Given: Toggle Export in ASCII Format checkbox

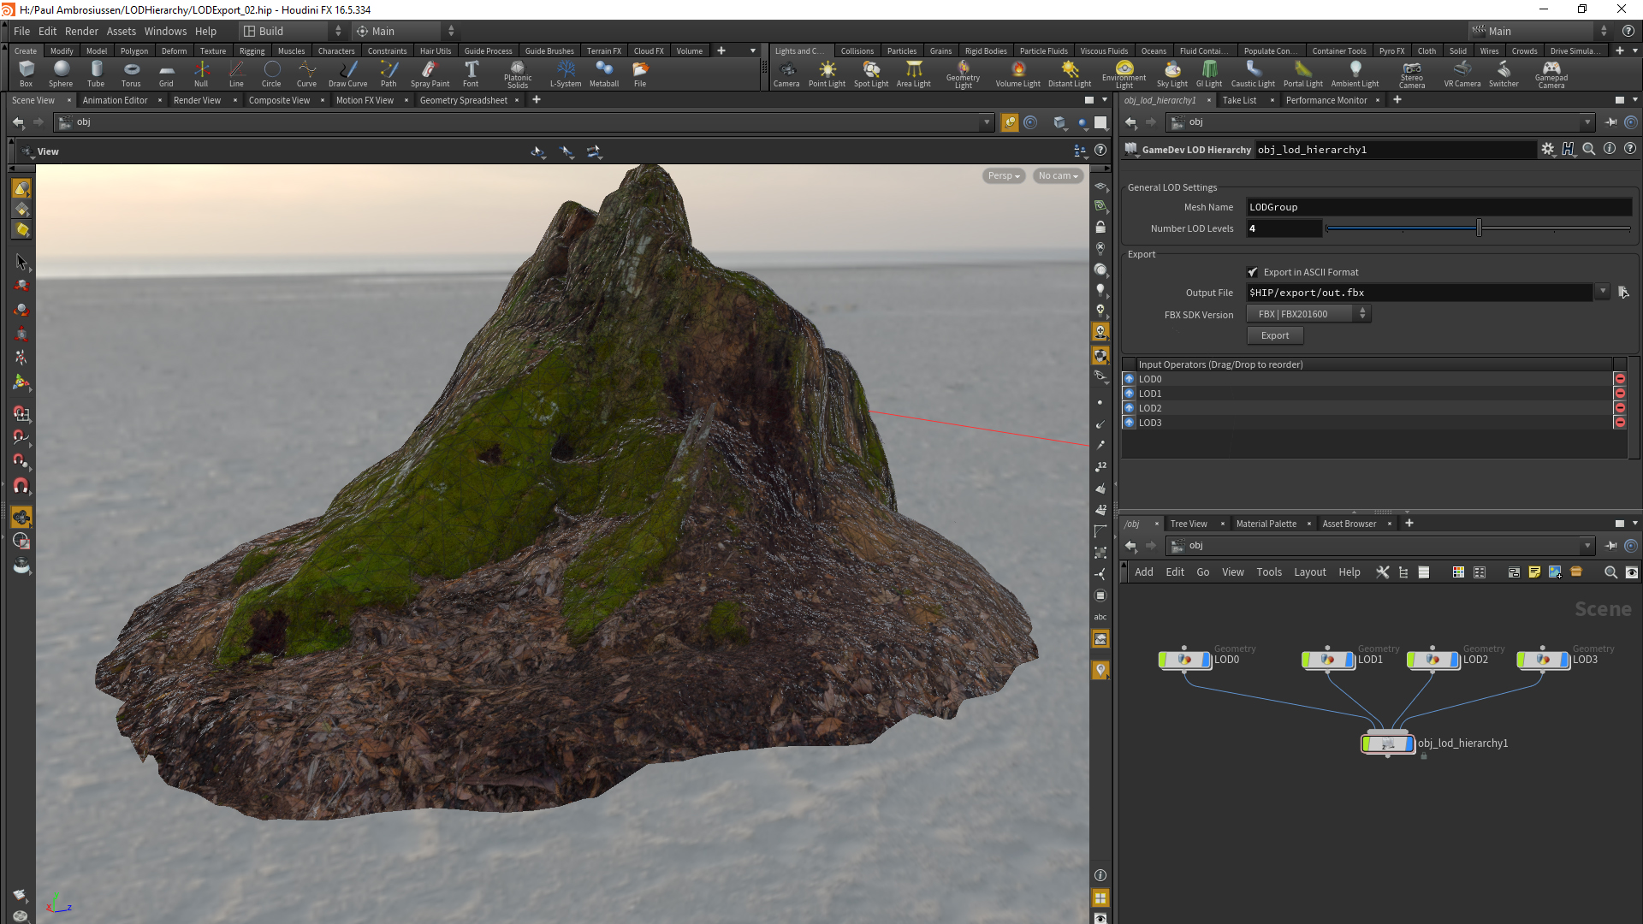Looking at the screenshot, I should (x=1251, y=270).
